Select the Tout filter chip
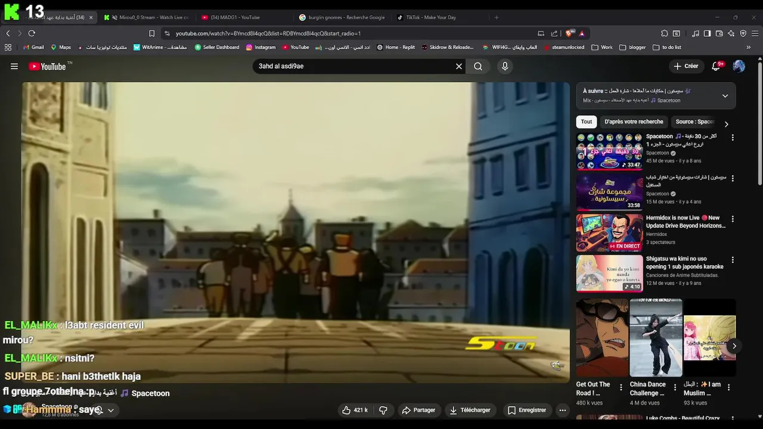The width and height of the screenshot is (763, 429). pyautogui.click(x=587, y=122)
